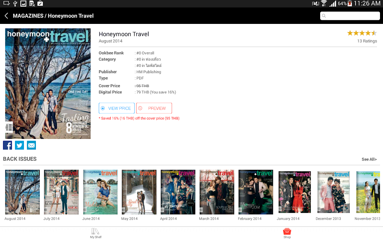The image size is (383, 239).
Task: Tap the red Saved 16% notice
Action: (139, 118)
